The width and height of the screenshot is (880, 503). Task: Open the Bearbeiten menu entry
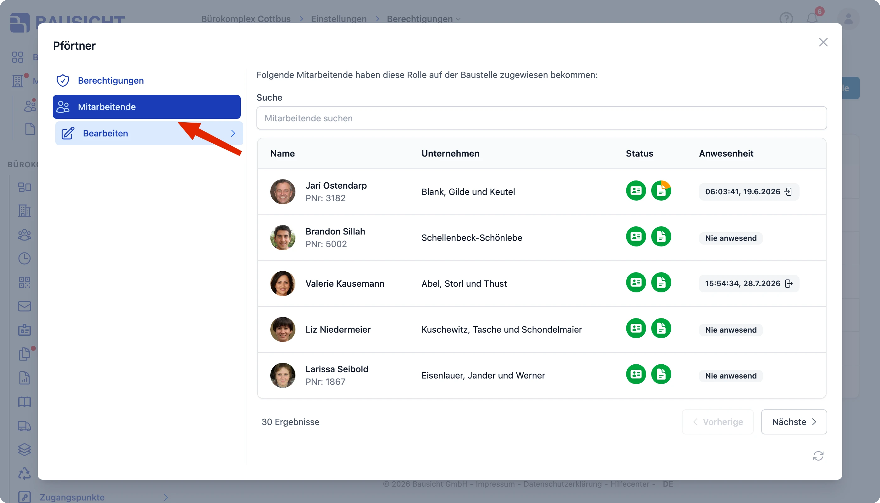pyautogui.click(x=149, y=133)
